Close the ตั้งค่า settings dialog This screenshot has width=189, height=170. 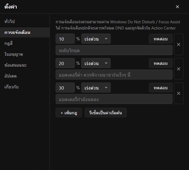click(x=177, y=7)
